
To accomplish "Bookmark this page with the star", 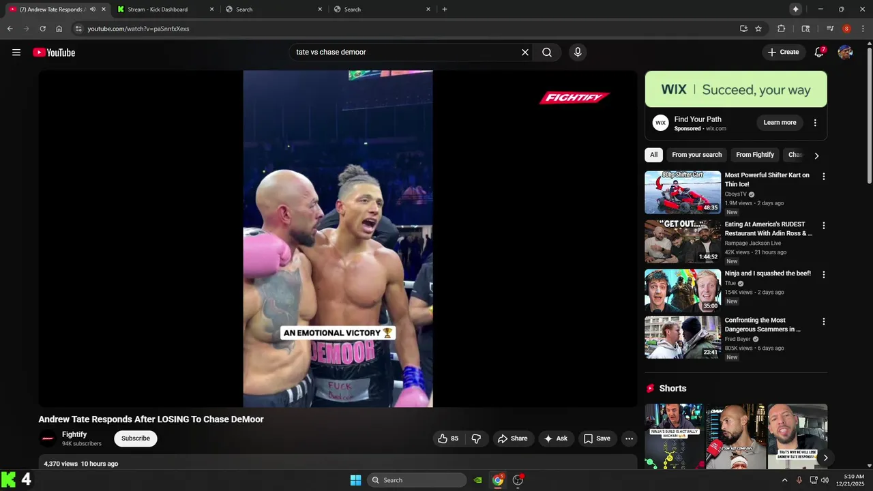I will (758, 29).
